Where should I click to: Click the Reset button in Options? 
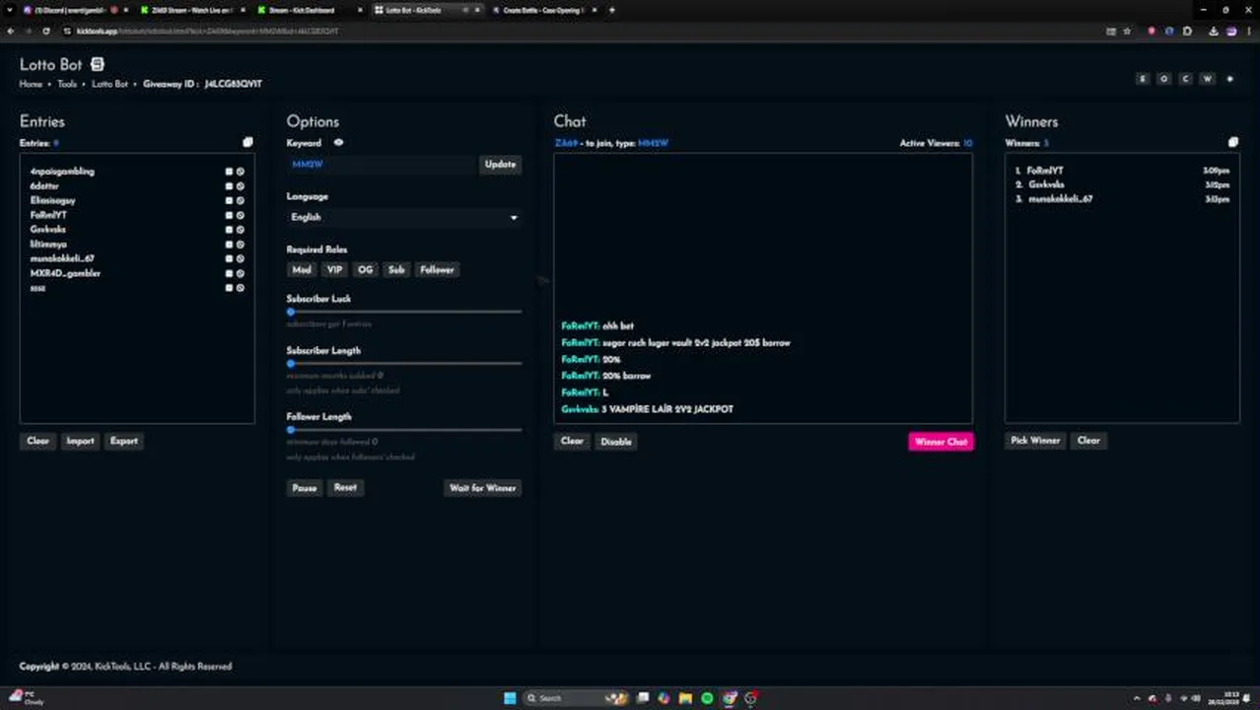tap(345, 488)
